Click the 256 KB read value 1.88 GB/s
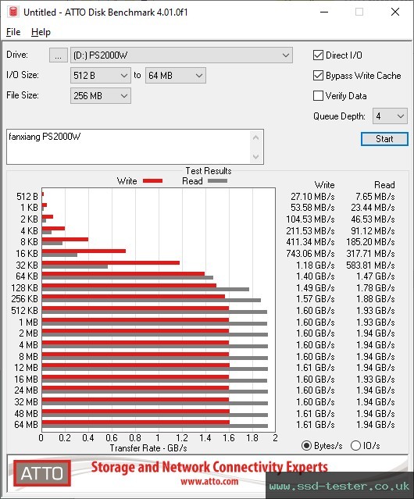The image size is (414, 499). [x=376, y=299]
